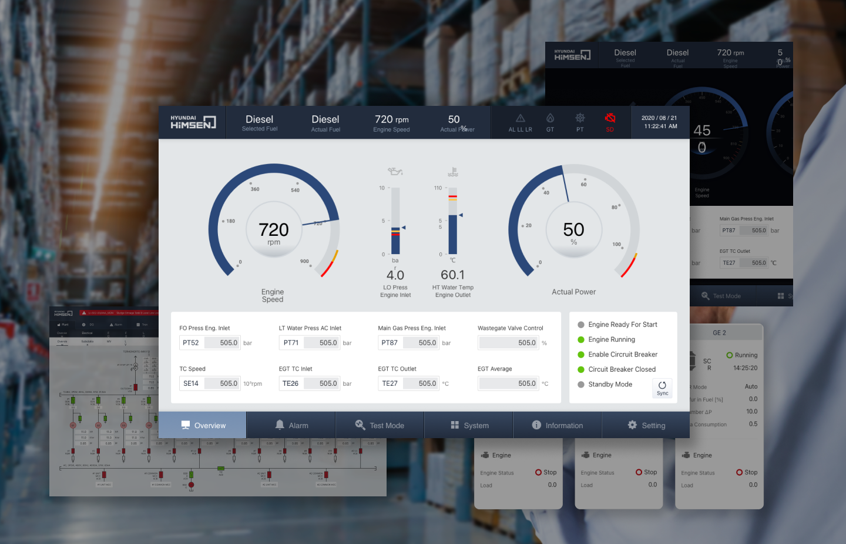Image resolution: width=846 pixels, height=544 pixels.
Task: Open Test Mode tab
Action: (x=380, y=425)
